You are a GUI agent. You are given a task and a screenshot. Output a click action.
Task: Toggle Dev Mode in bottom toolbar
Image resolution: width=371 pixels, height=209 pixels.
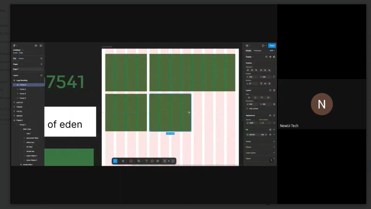[x=173, y=161]
